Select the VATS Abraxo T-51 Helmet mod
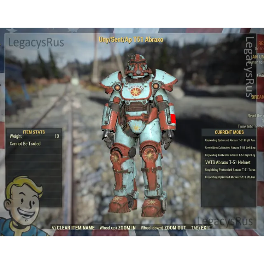The height and width of the screenshot is (264, 264). pos(228,163)
